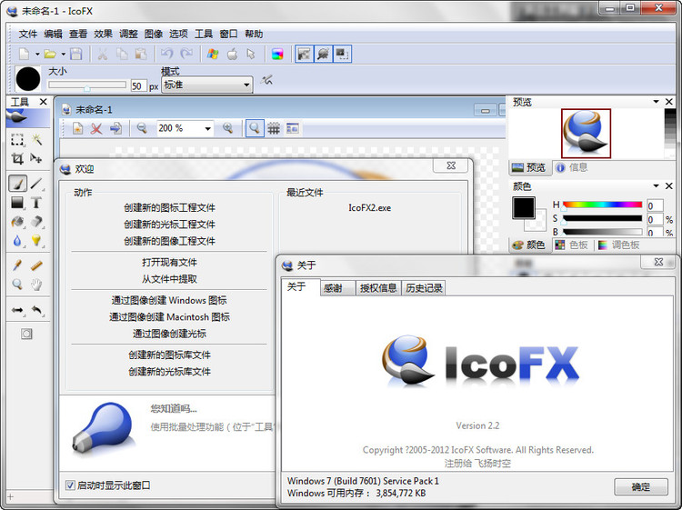The image size is (682, 510).
Task: Switch to the 授权信息 tab
Action: click(378, 288)
